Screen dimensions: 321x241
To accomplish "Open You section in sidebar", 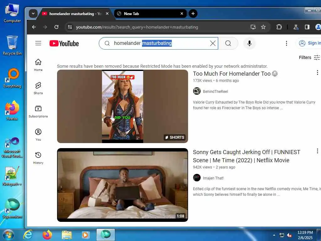I will pos(38,135).
